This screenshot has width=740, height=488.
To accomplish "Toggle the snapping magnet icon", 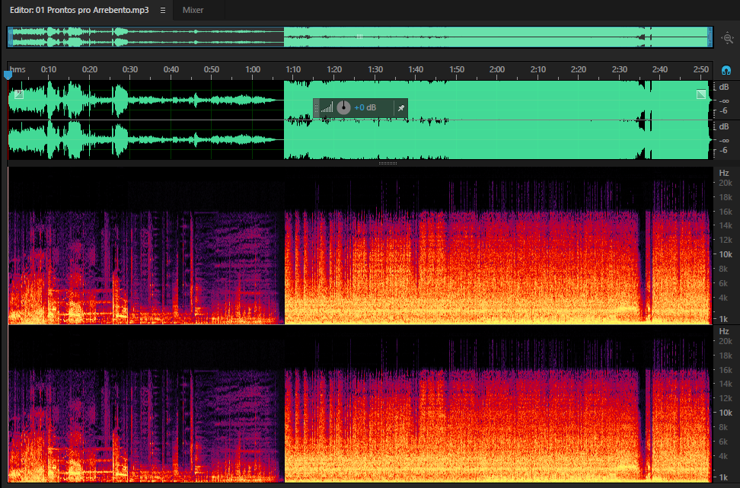I will 726,70.
